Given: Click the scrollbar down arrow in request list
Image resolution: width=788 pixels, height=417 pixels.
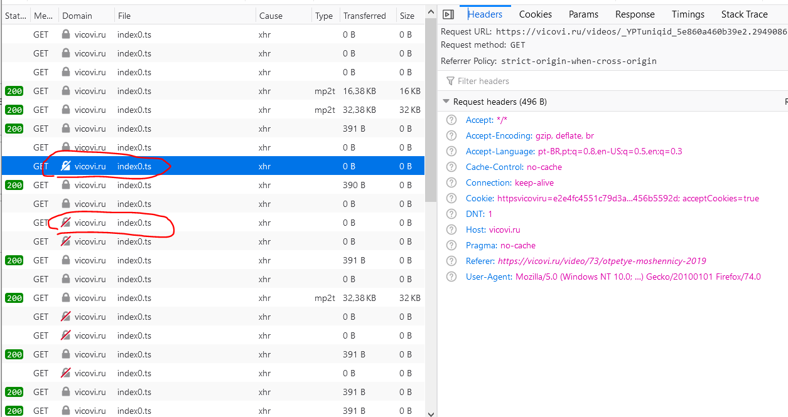Looking at the screenshot, I should (x=431, y=413).
